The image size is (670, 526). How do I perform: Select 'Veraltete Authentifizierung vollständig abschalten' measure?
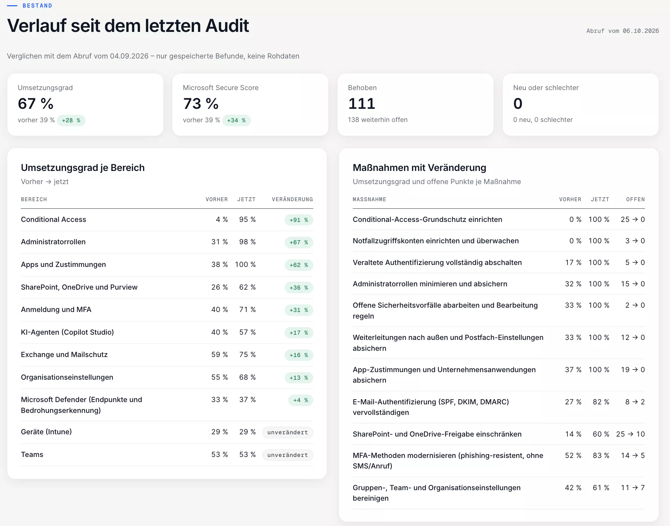(x=437, y=262)
